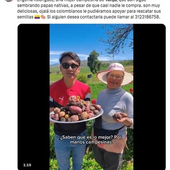This screenshot has height=170, width=170.
Task: Click the potatoes in the woman's hand
Action: [121, 117]
